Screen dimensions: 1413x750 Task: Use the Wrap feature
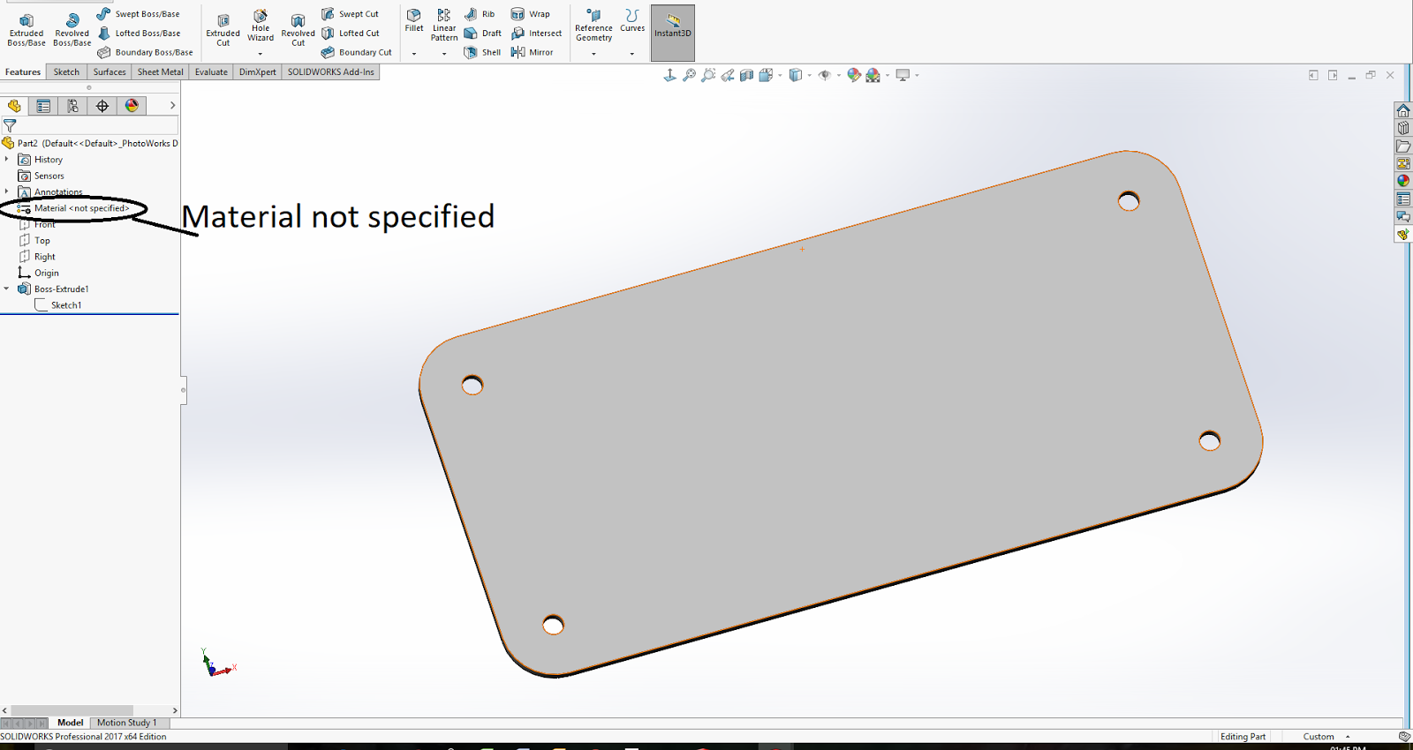pyautogui.click(x=531, y=14)
